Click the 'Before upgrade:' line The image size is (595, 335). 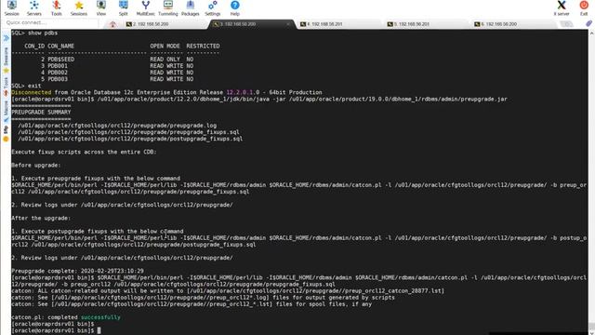(36, 166)
